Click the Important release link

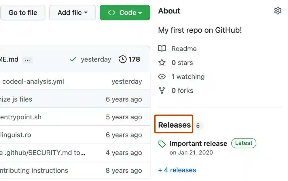click(198, 143)
